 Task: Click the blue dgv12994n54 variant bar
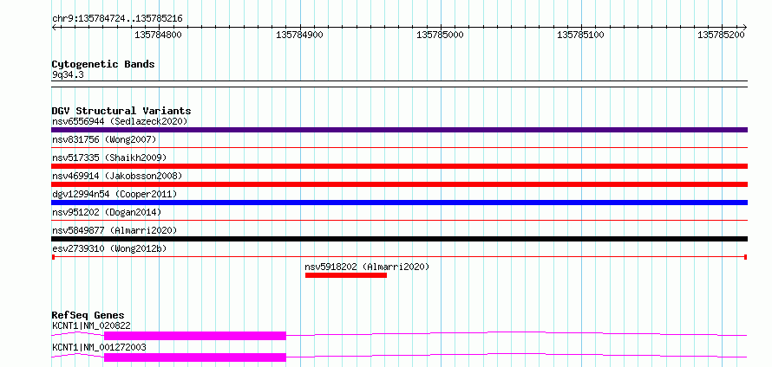399,203
